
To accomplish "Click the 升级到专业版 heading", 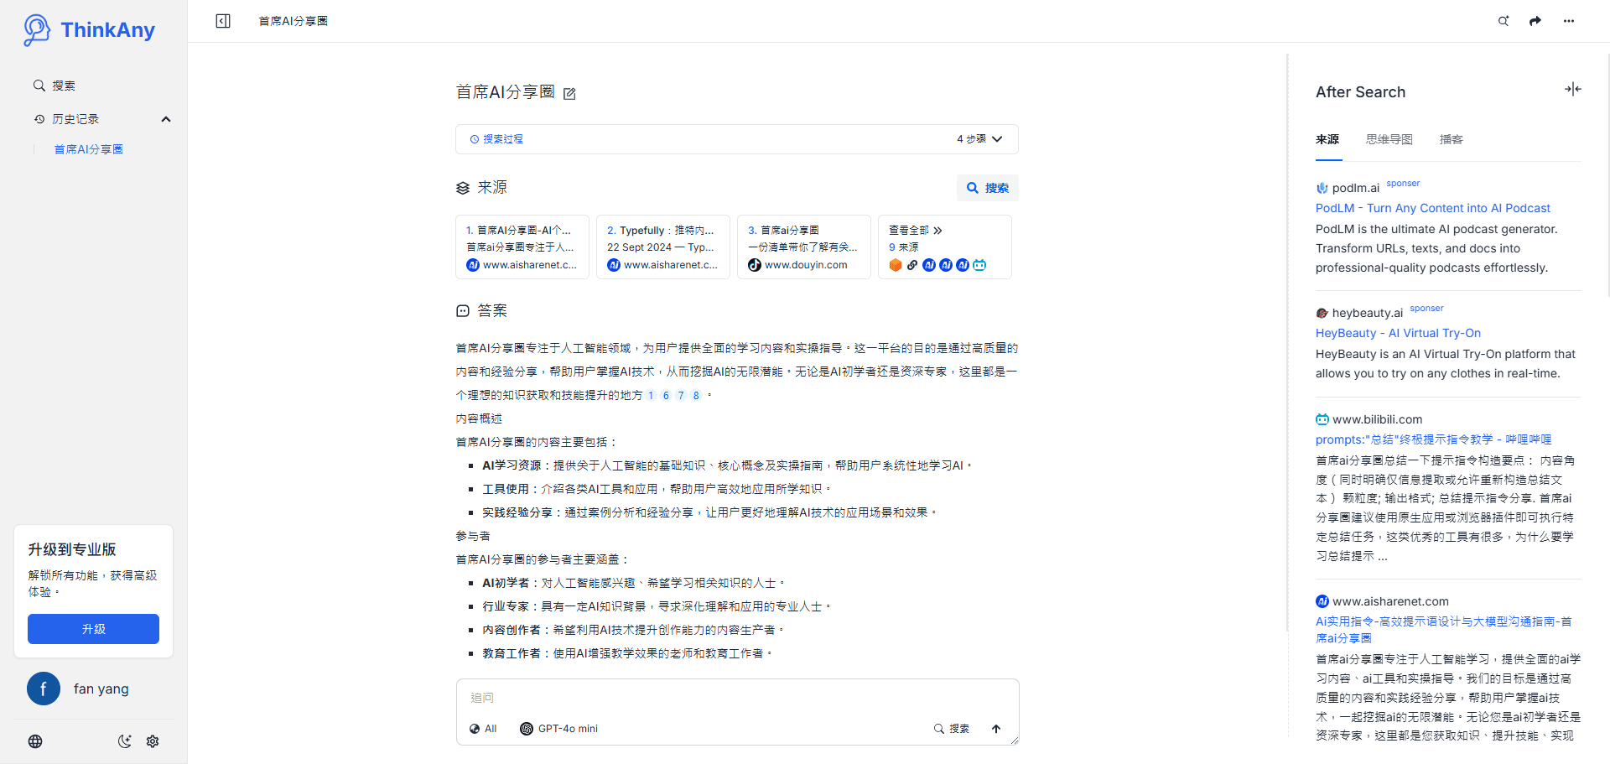I will tap(72, 549).
